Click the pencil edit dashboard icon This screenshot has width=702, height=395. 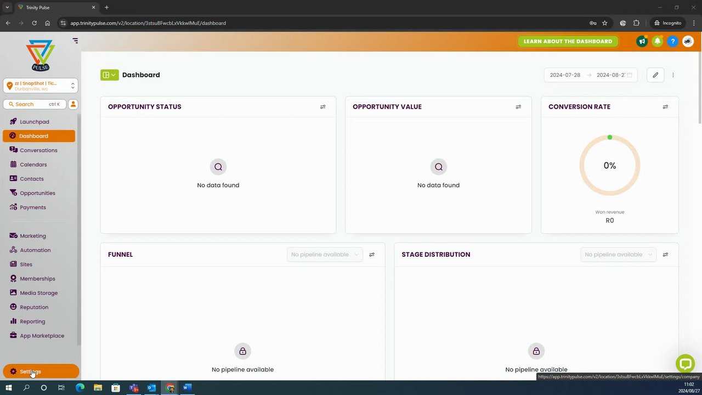(655, 75)
